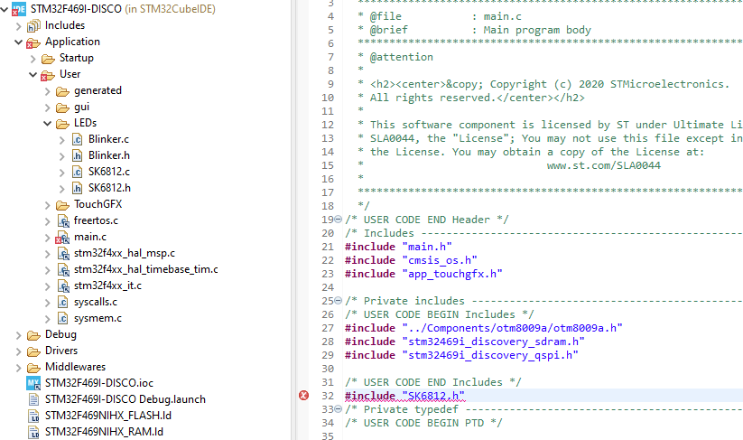
Task: Click the www.st.com/SLA0044 text in comment
Action: tap(604, 165)
